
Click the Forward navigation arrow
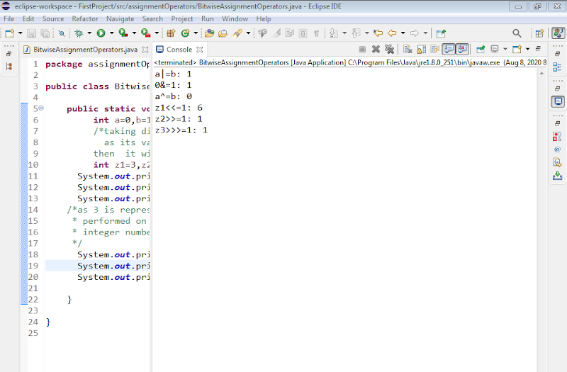point(415,33)
